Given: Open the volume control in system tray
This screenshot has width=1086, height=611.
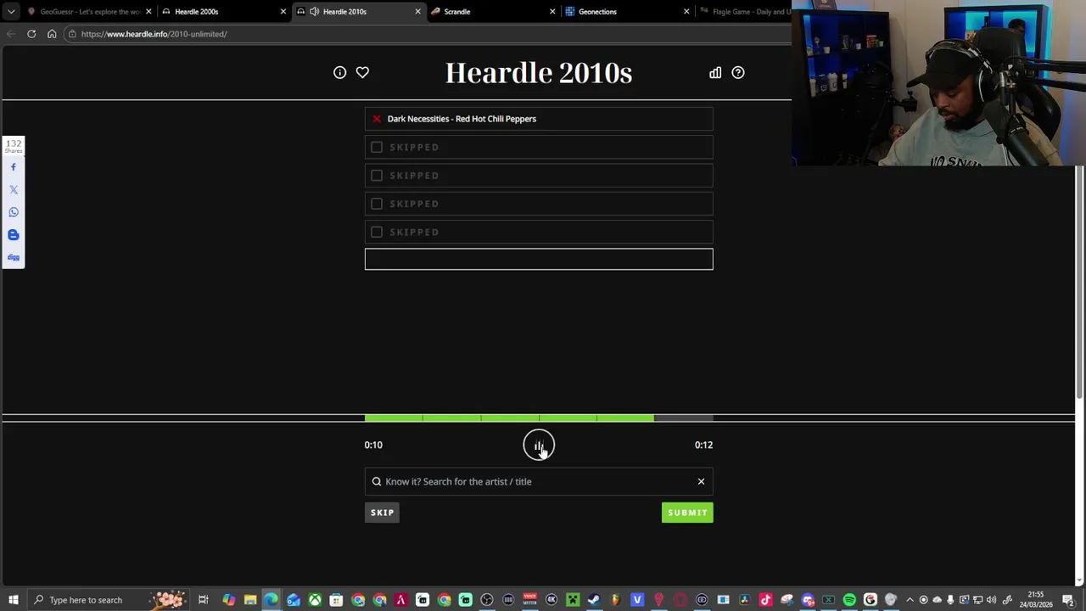Looking at the screenshot, I should click(x=991, y=600).
